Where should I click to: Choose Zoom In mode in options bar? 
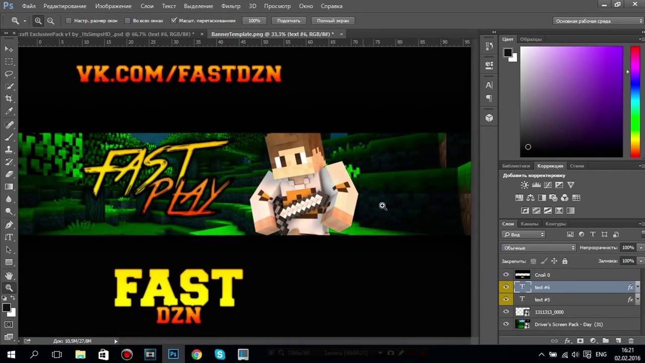[38, 21]
